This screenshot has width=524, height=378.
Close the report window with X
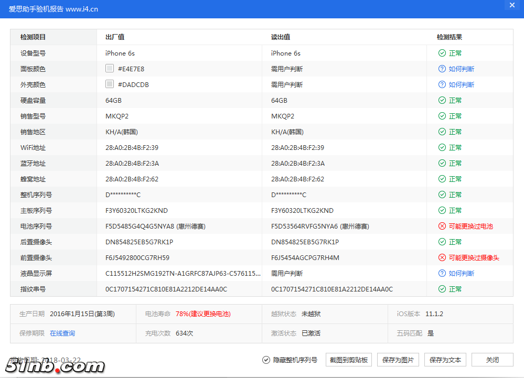click(512, 5)
